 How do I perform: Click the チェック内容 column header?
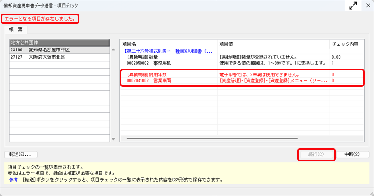click(x=346, y=44)
